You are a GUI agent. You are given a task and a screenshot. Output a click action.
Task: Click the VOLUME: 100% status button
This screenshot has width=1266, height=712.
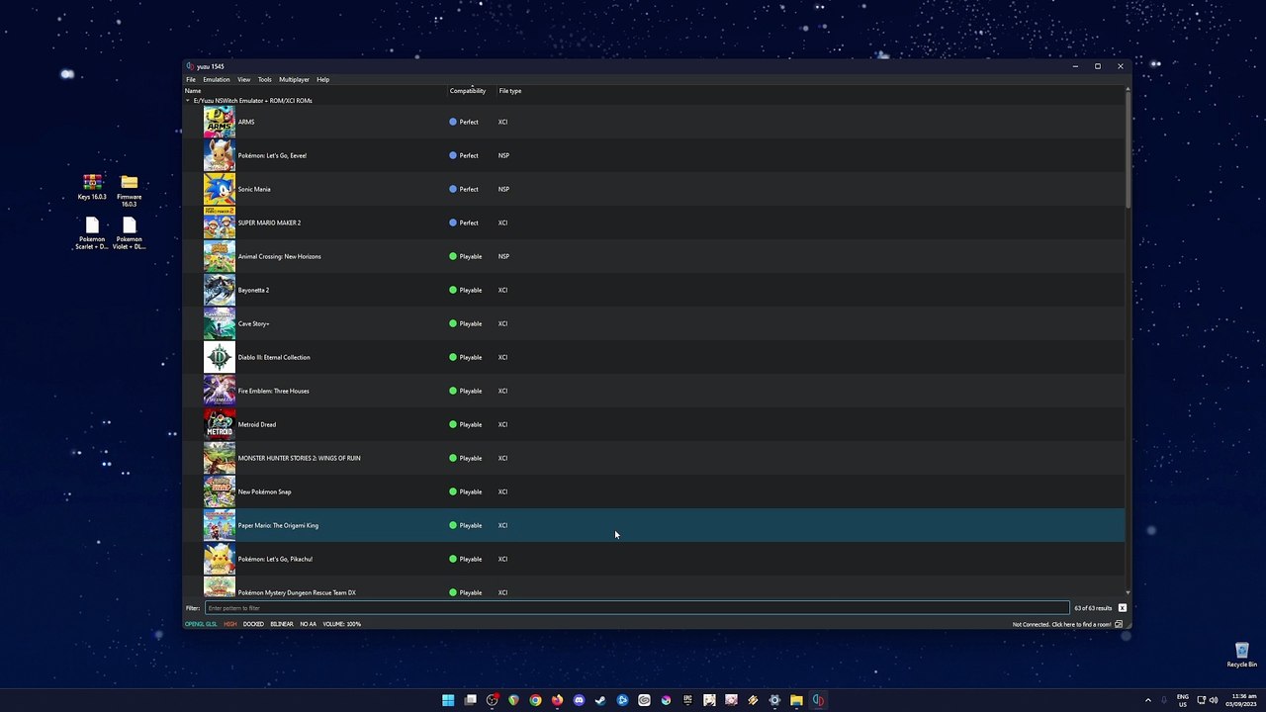341,624
